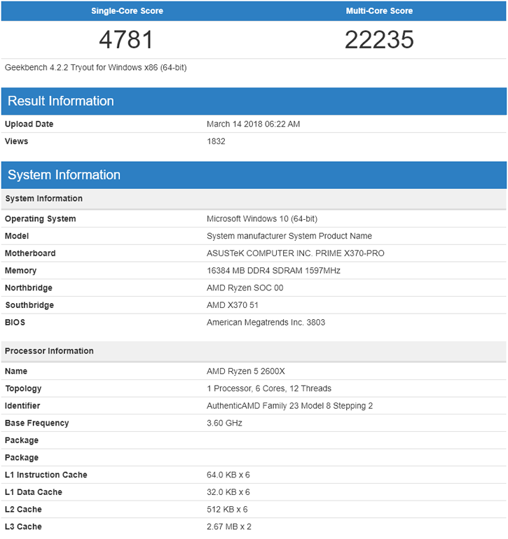Click the Operating System label
Screen dimensions: 508x539
pyautogui.click(x=40, y=219)
